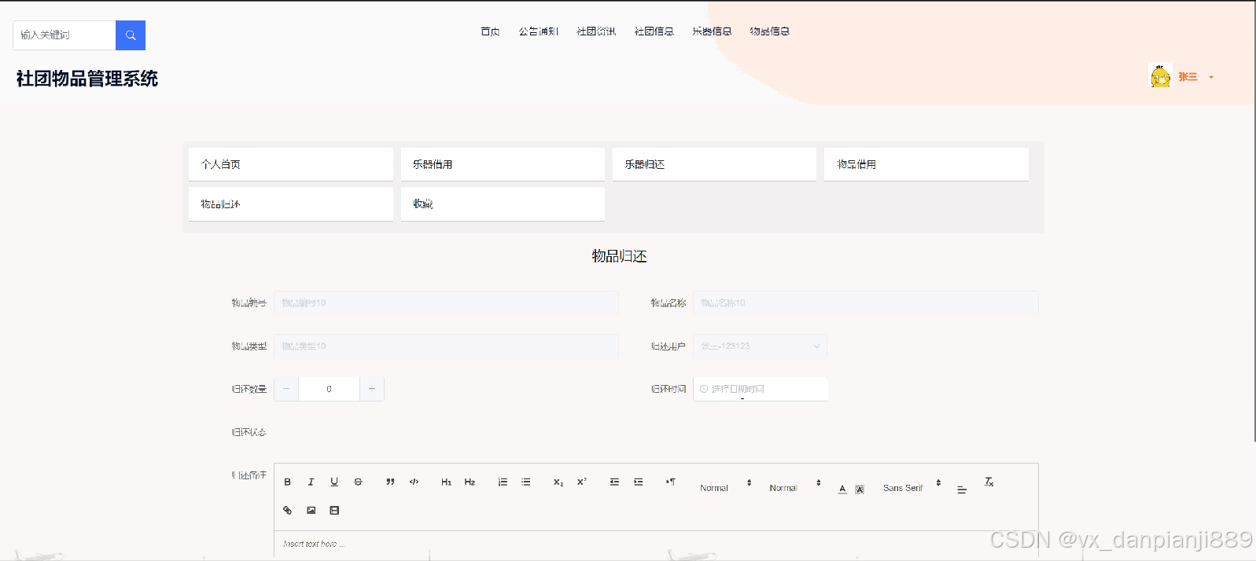Click the 物品名称 input field
1256x561 pixels.
point(866,302)
